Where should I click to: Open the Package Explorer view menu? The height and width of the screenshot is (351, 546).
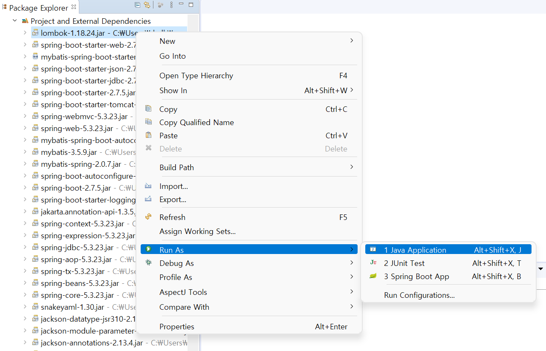point(171,5)
